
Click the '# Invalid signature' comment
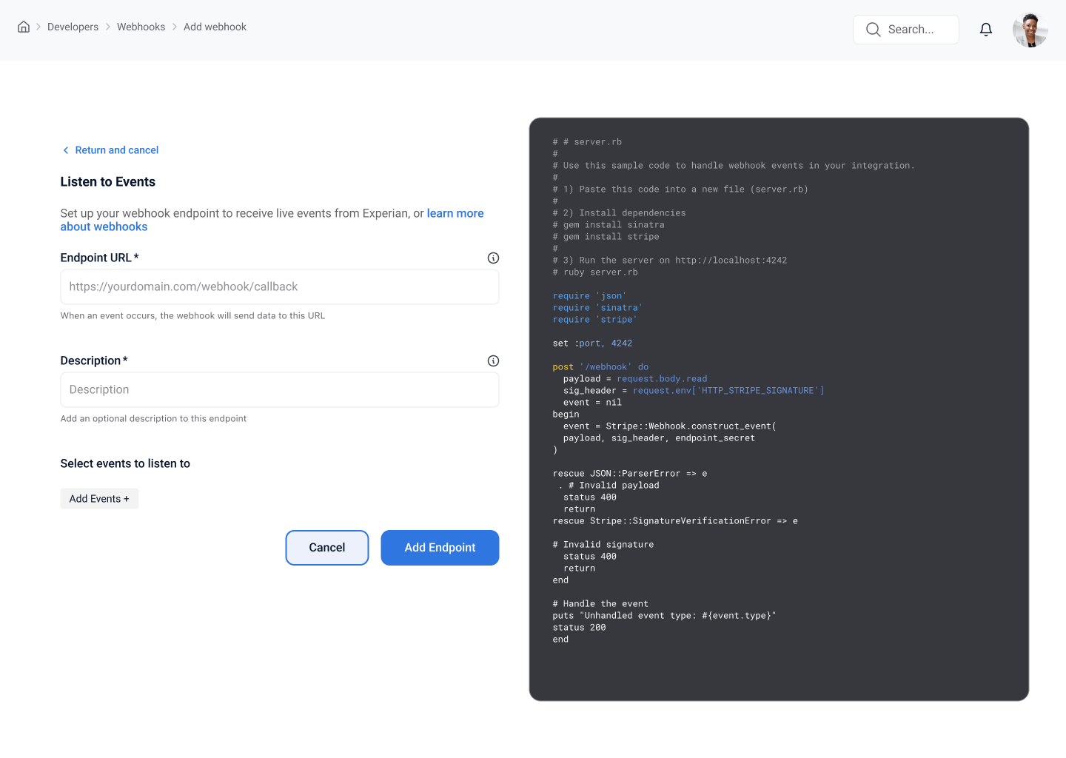pyautogui.click(x=603, y=545)
